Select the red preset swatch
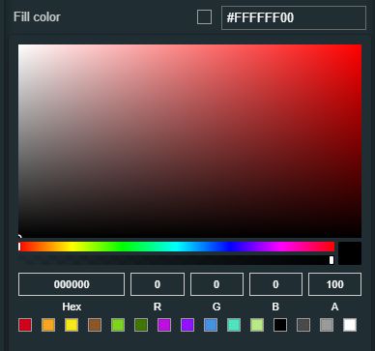 coord(25,325)
